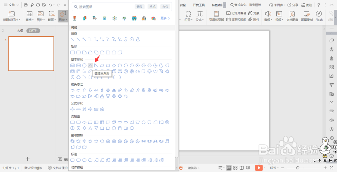This screenshot has height=172, width=337.
Task: Click zoom in plus button
Action: 325,168
